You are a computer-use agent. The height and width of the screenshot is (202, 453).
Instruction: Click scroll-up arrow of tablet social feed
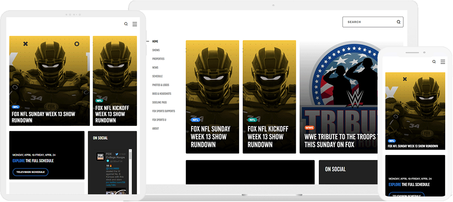(130, 151)
